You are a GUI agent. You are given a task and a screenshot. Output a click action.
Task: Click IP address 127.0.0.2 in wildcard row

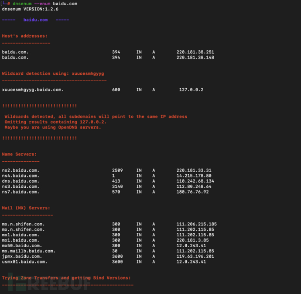[x=191, y=90]
